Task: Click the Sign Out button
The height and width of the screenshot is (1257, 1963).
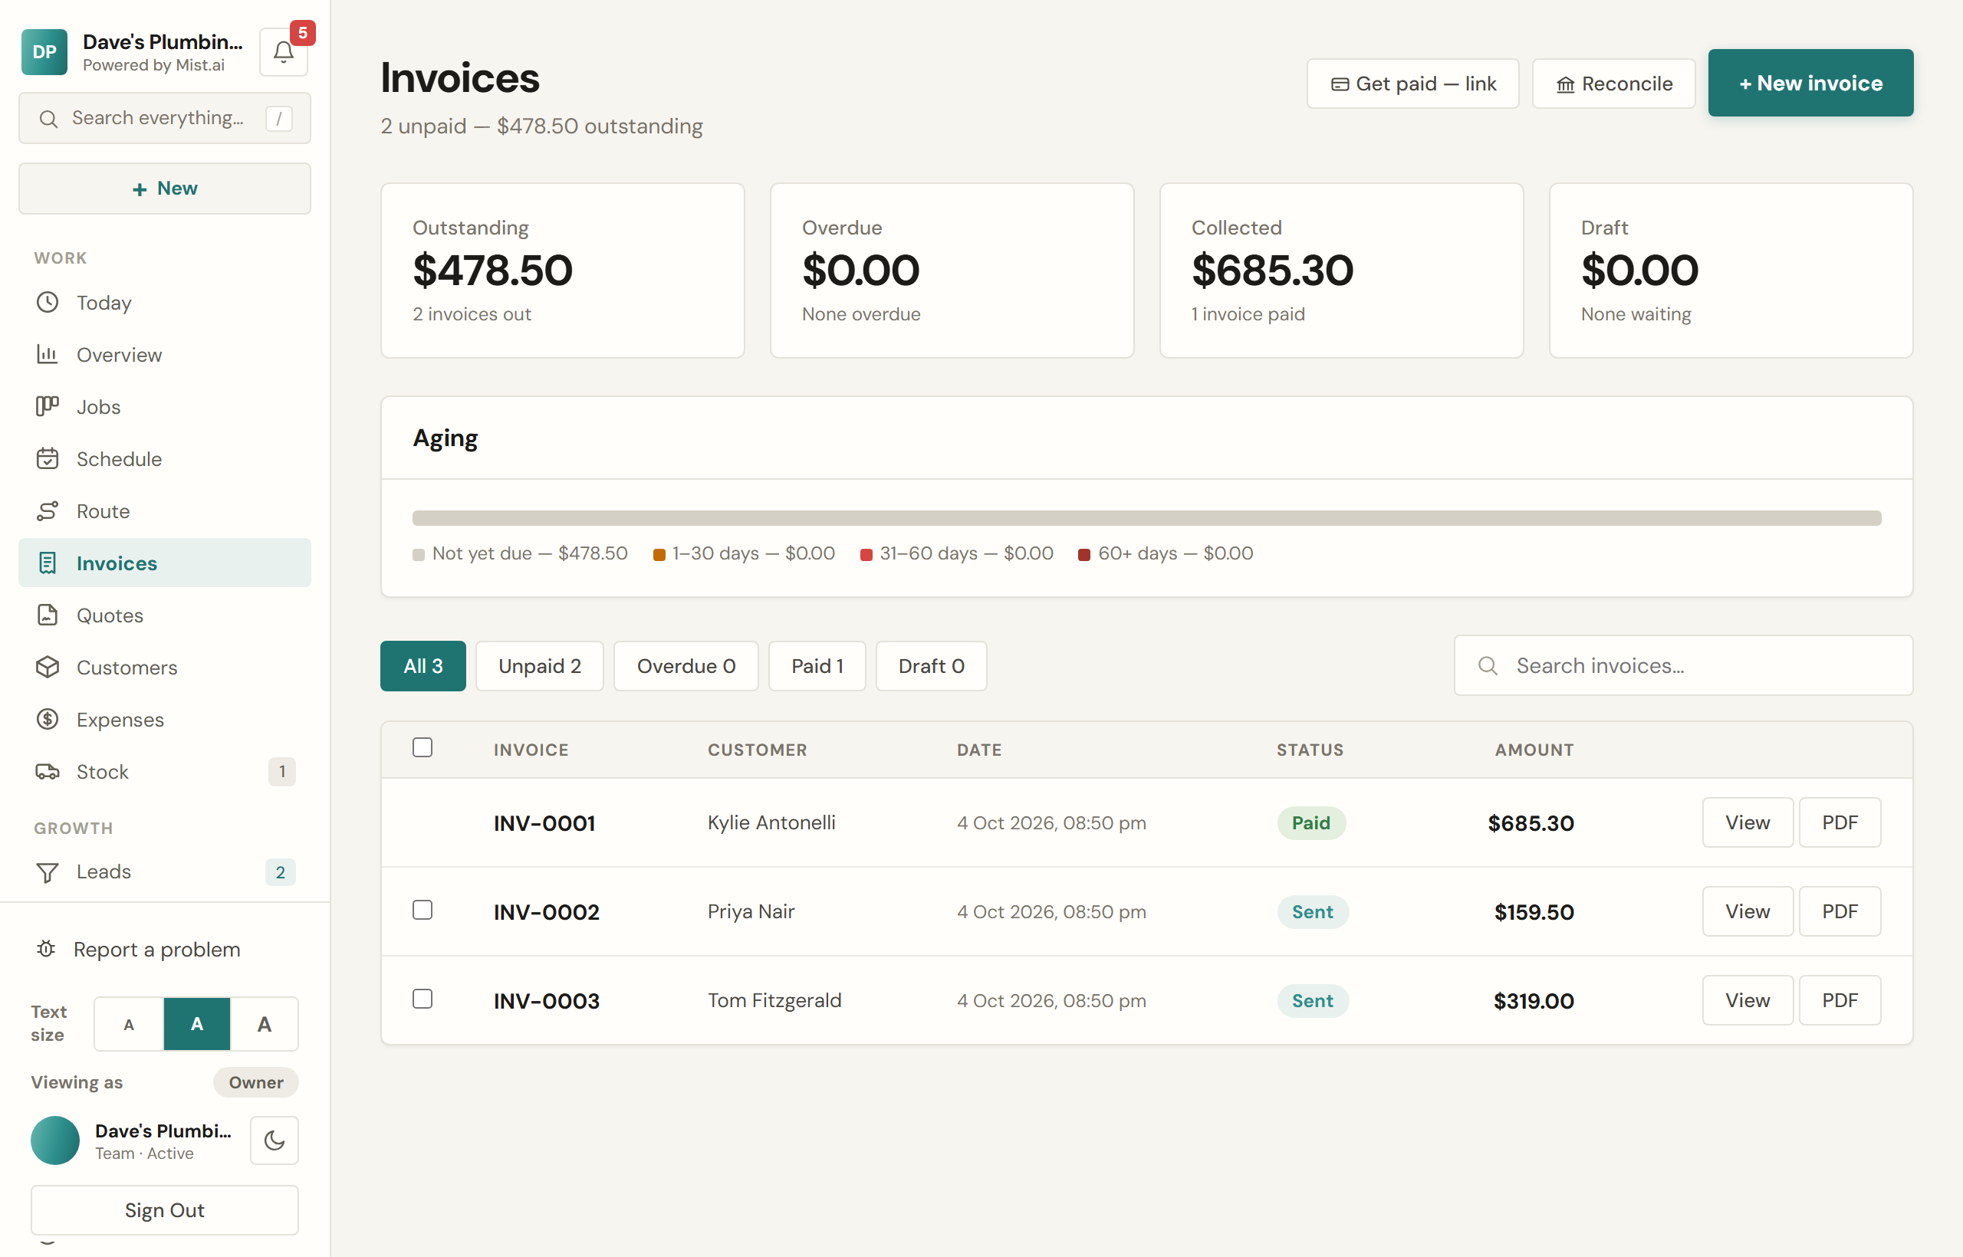Action: click(165, 1210)
